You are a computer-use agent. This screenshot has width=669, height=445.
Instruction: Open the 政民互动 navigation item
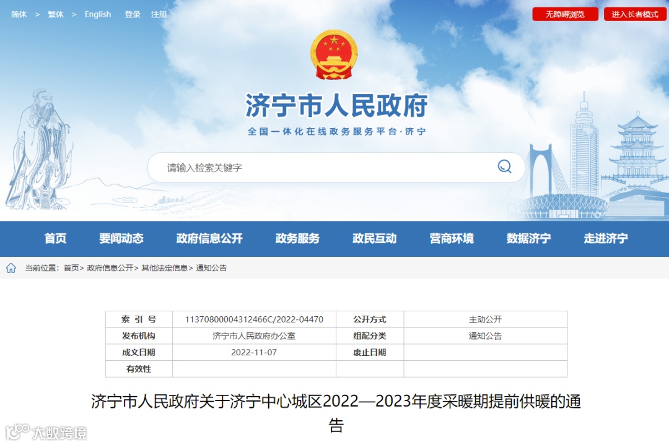[x=375, y=238]
